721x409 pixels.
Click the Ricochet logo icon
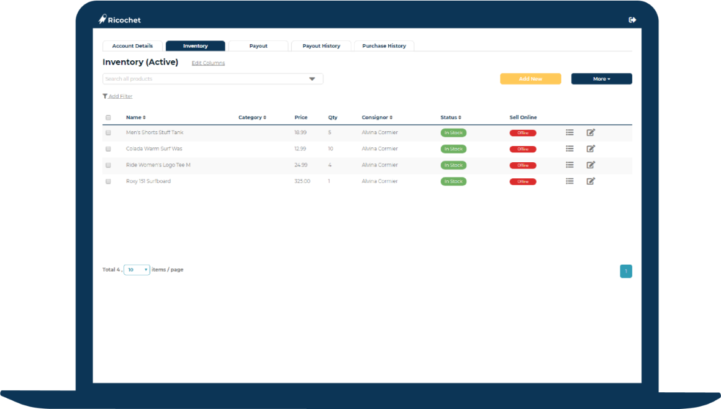pyautogui.click(x=102, y=20)
